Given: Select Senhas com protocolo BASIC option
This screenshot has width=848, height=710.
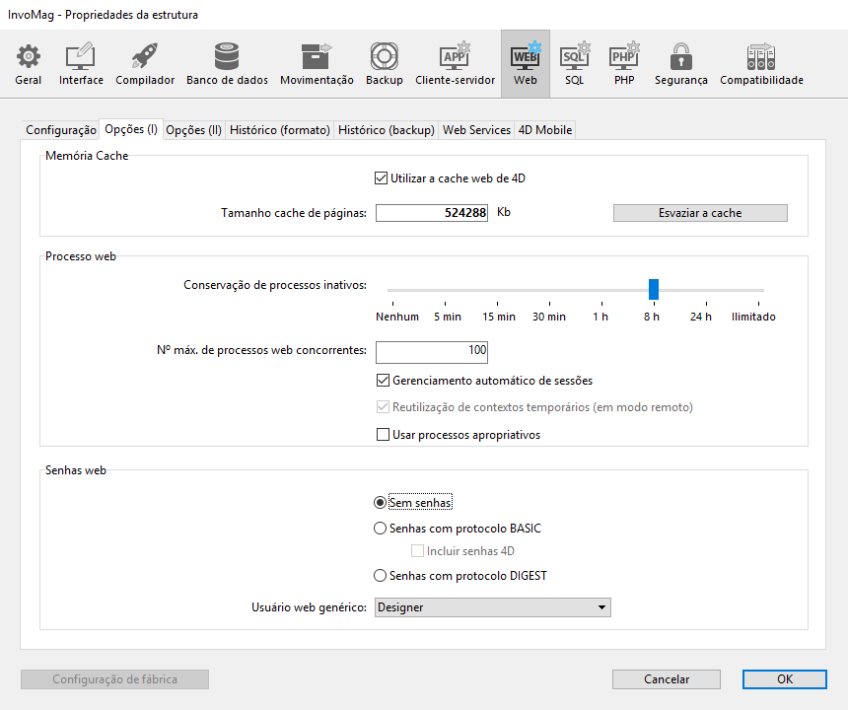Looking at the screenshot, I should click(x=381, y=529).
